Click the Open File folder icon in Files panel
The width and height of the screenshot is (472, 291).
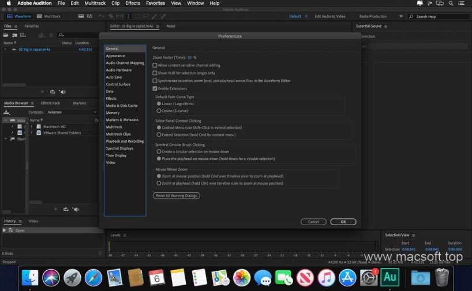(6, 35)
